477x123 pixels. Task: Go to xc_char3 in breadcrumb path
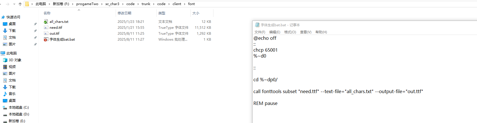coord(112,4)
